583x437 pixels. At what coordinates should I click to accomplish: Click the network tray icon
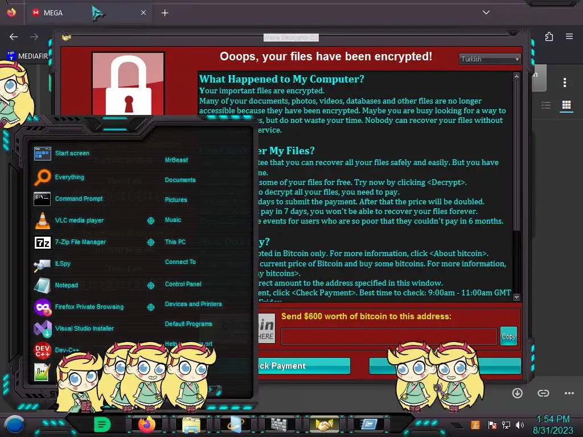506,425
